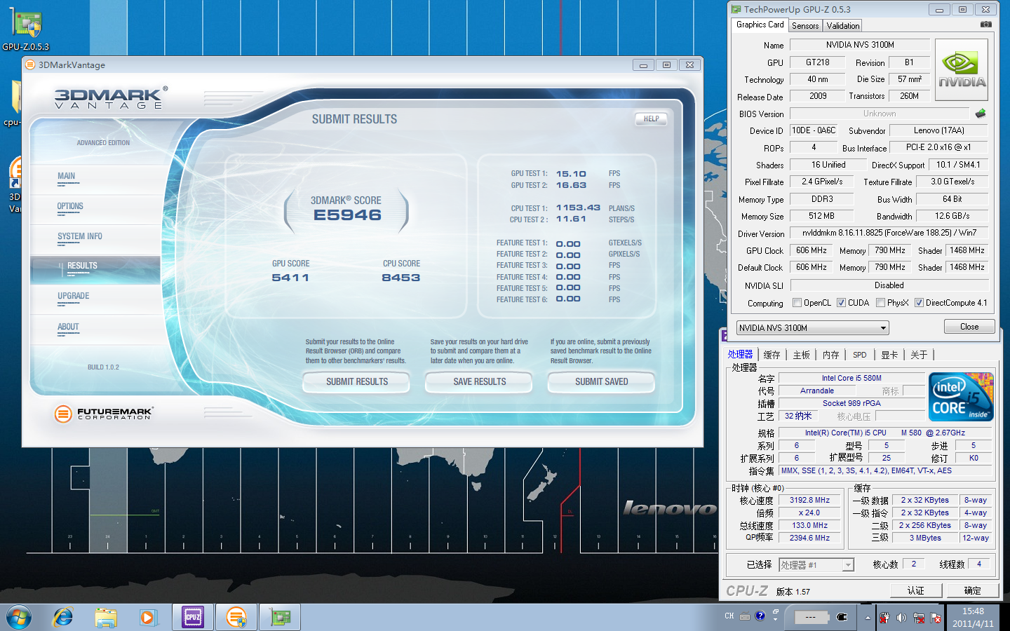Click the GPU-Z screenshot camera icon
Image resolution: width=1010 pixels, height=631 pixels.
click(985, 25)
